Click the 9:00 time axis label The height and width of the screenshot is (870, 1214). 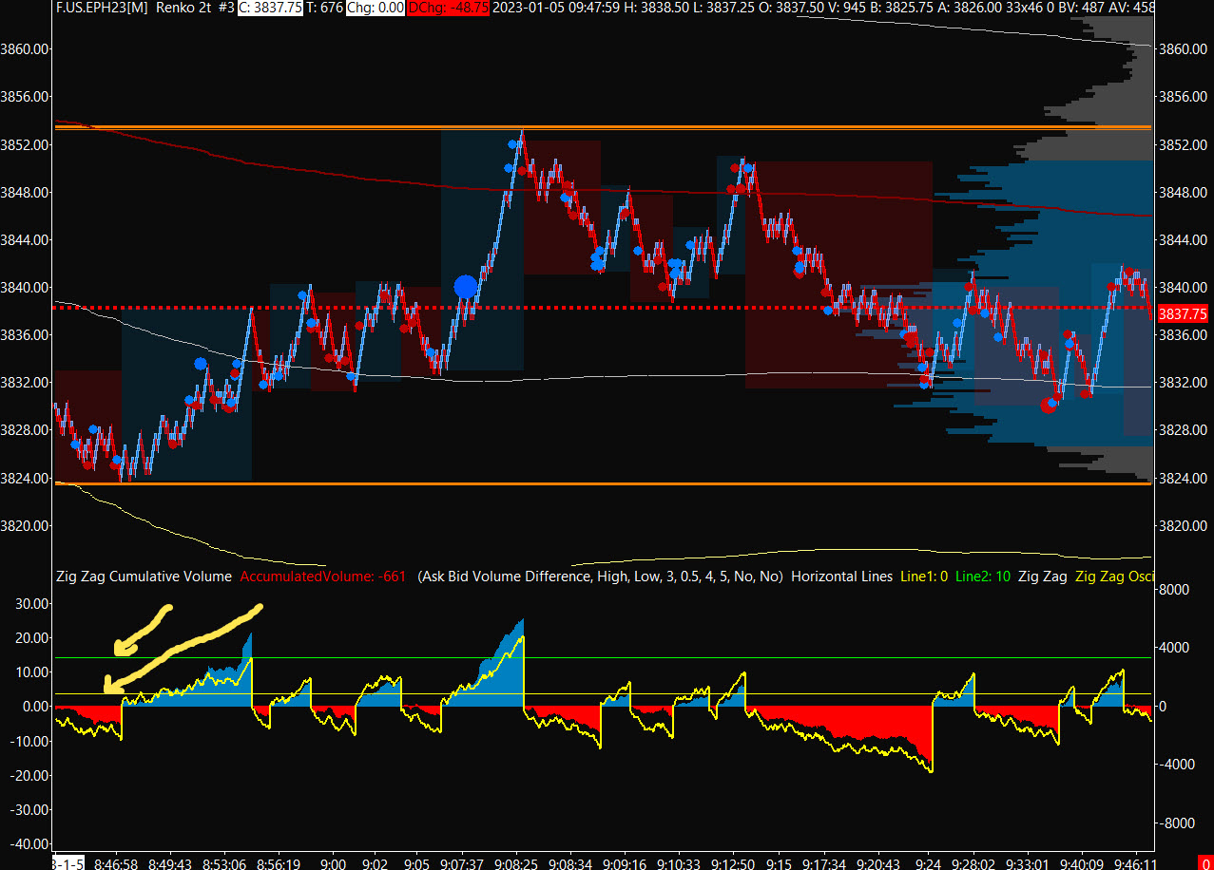(x=333, y=865)
